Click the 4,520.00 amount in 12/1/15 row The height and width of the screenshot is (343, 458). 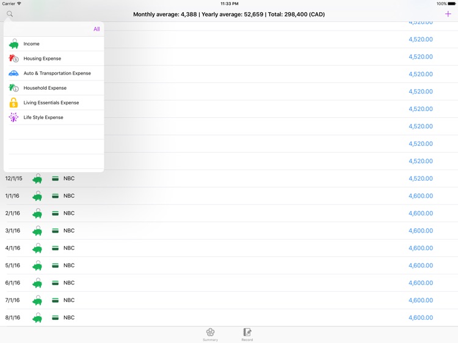[x=421, y=178]
